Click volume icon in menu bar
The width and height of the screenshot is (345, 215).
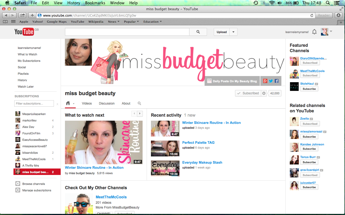point(280,3)
